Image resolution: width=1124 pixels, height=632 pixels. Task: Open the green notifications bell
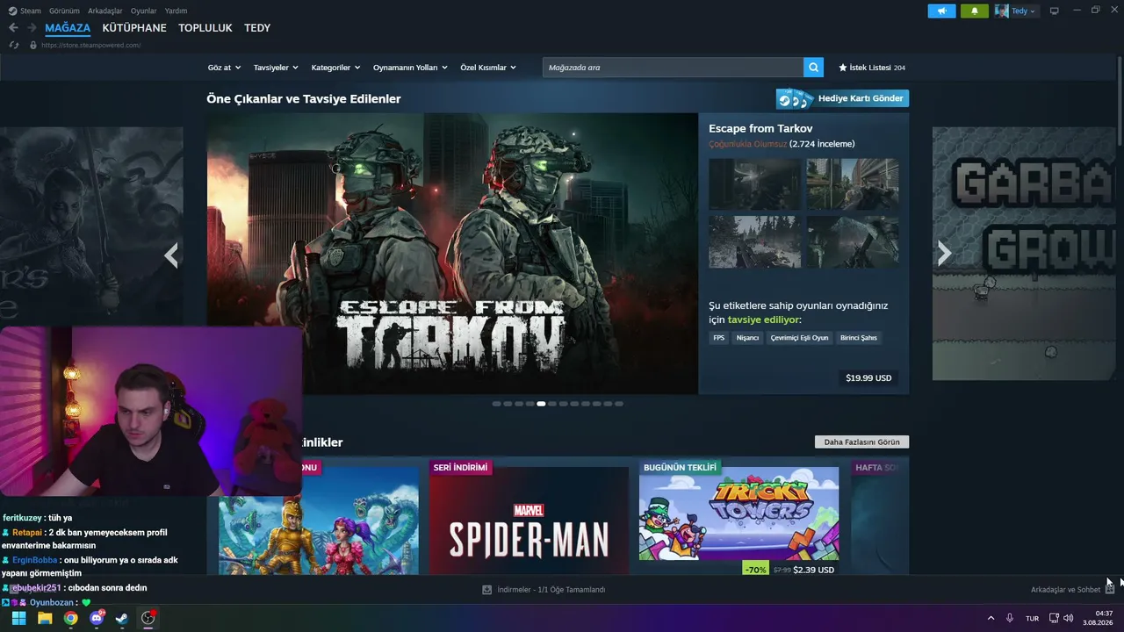(x=974, y=11)
